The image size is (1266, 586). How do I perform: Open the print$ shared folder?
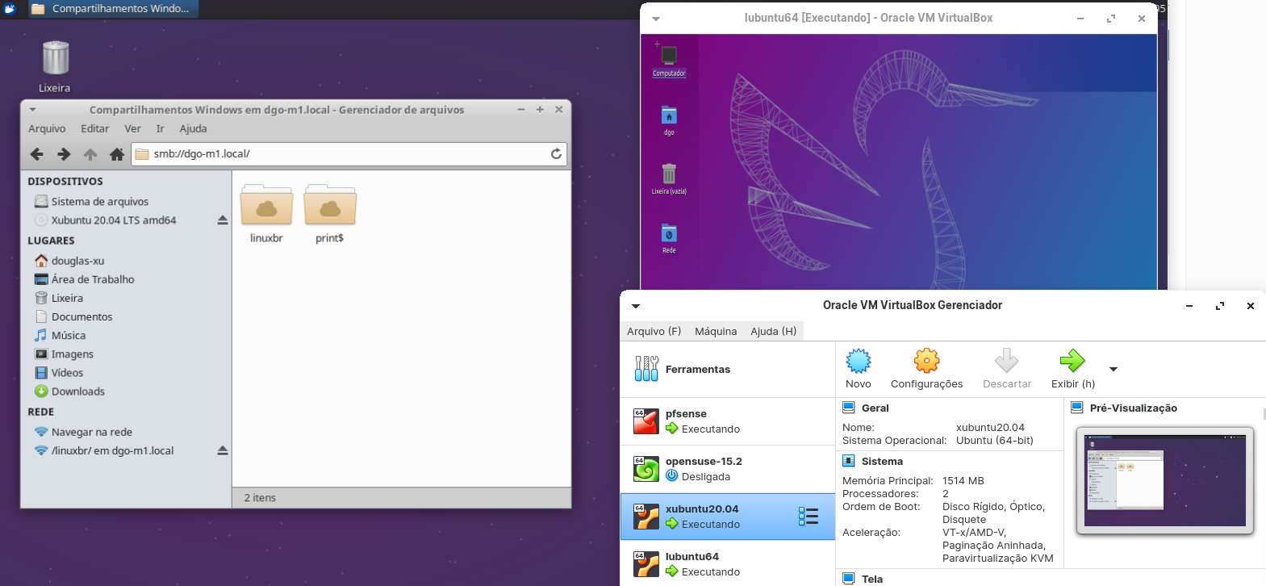pyautogui.click(x=330, y=215)
